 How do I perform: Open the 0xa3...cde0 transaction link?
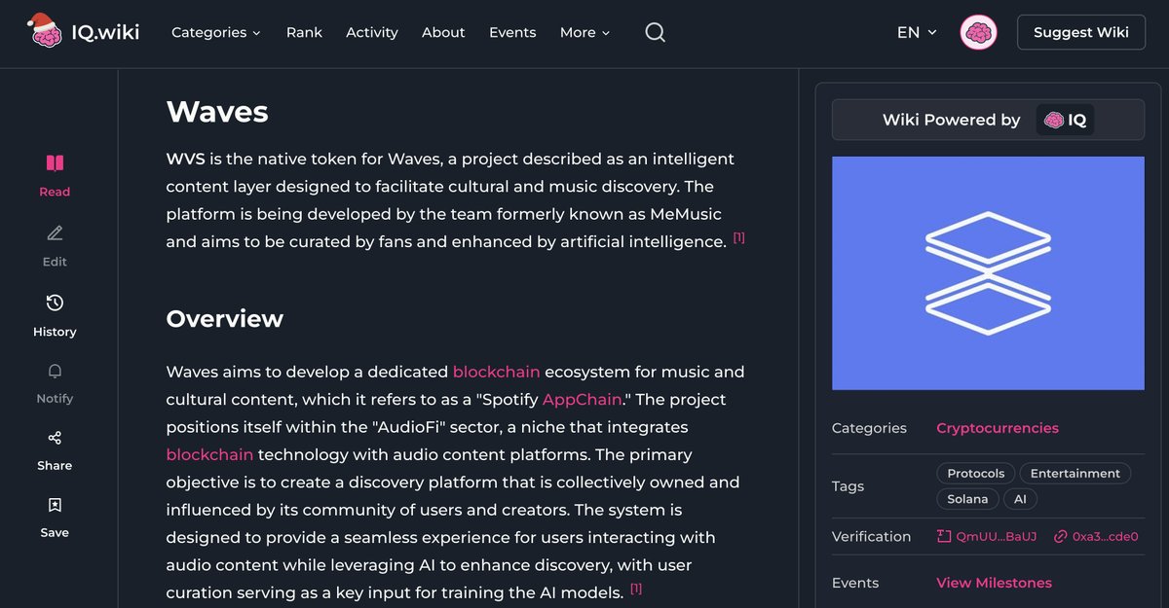tap(1106, 536)
